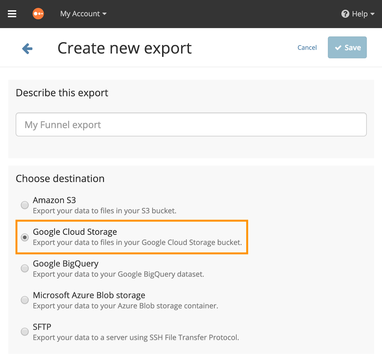Click the question mark help icon
The image size is (382, 361).
[345, 14]
